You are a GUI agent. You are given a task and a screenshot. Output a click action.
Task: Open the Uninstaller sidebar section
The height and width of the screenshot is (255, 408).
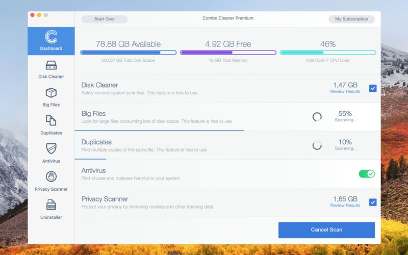click(51, 210)
